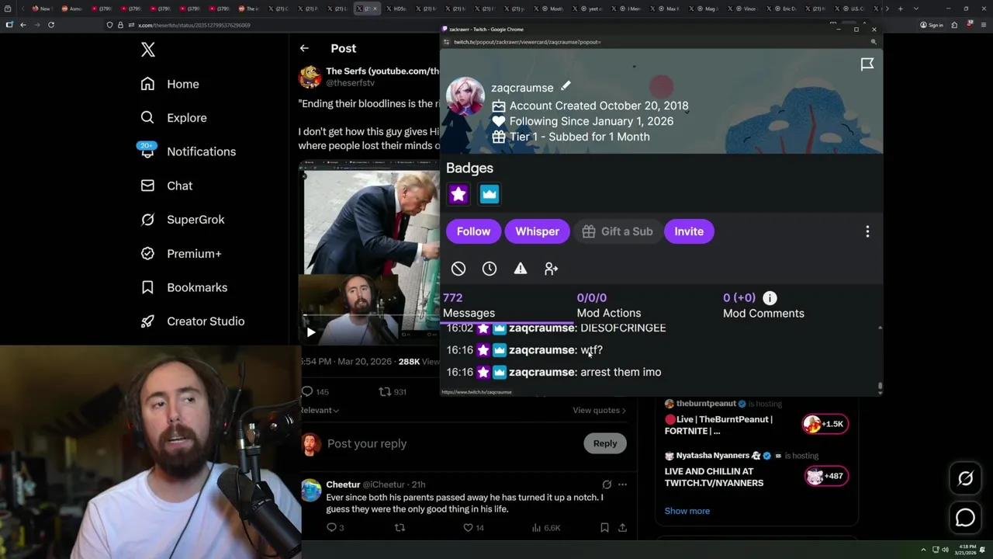This screenshot has height=559, width=993.
Task: Click the X logo in the sidebar
Action: 148,50
